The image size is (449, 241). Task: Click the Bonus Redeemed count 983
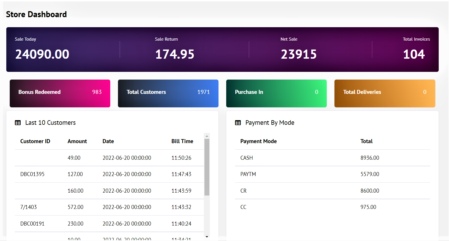point(97,92)
